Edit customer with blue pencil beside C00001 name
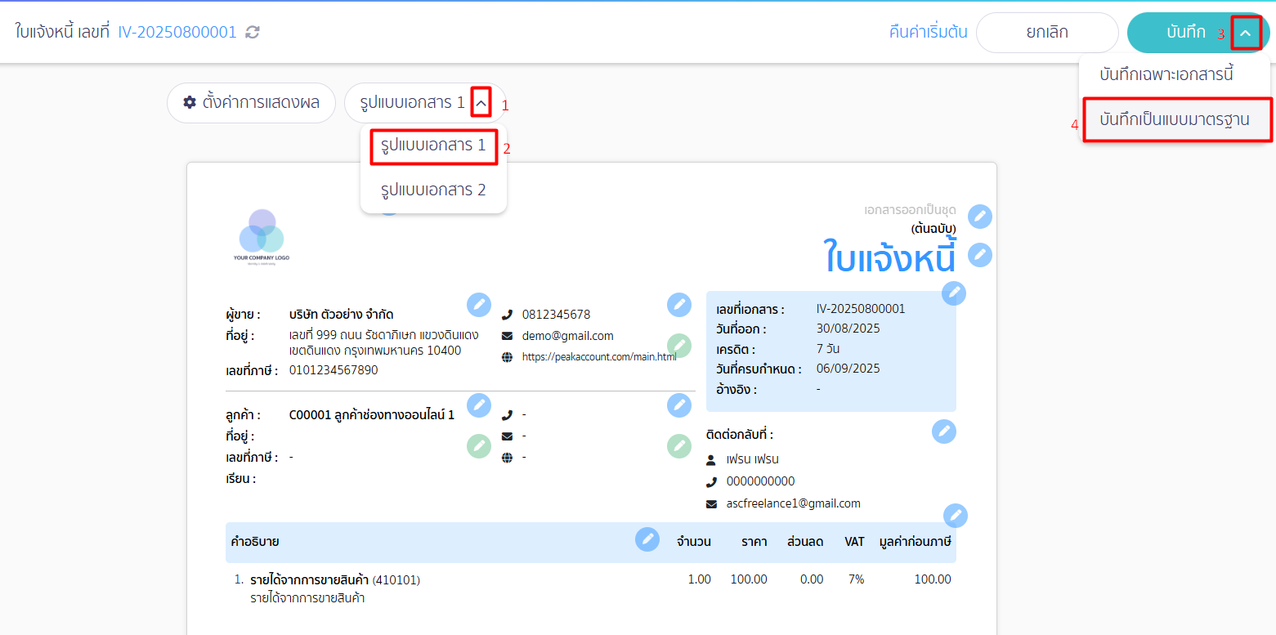1276x635 pixels. point(479,405)
